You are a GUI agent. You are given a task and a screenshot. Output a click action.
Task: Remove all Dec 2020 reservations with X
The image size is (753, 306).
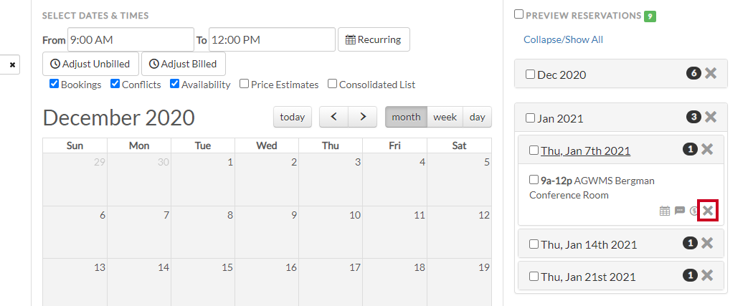pyautogui.click(x=711, y=73)
